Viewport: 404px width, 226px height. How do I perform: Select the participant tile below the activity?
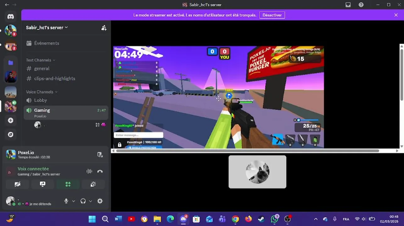[x=257, y=172]
